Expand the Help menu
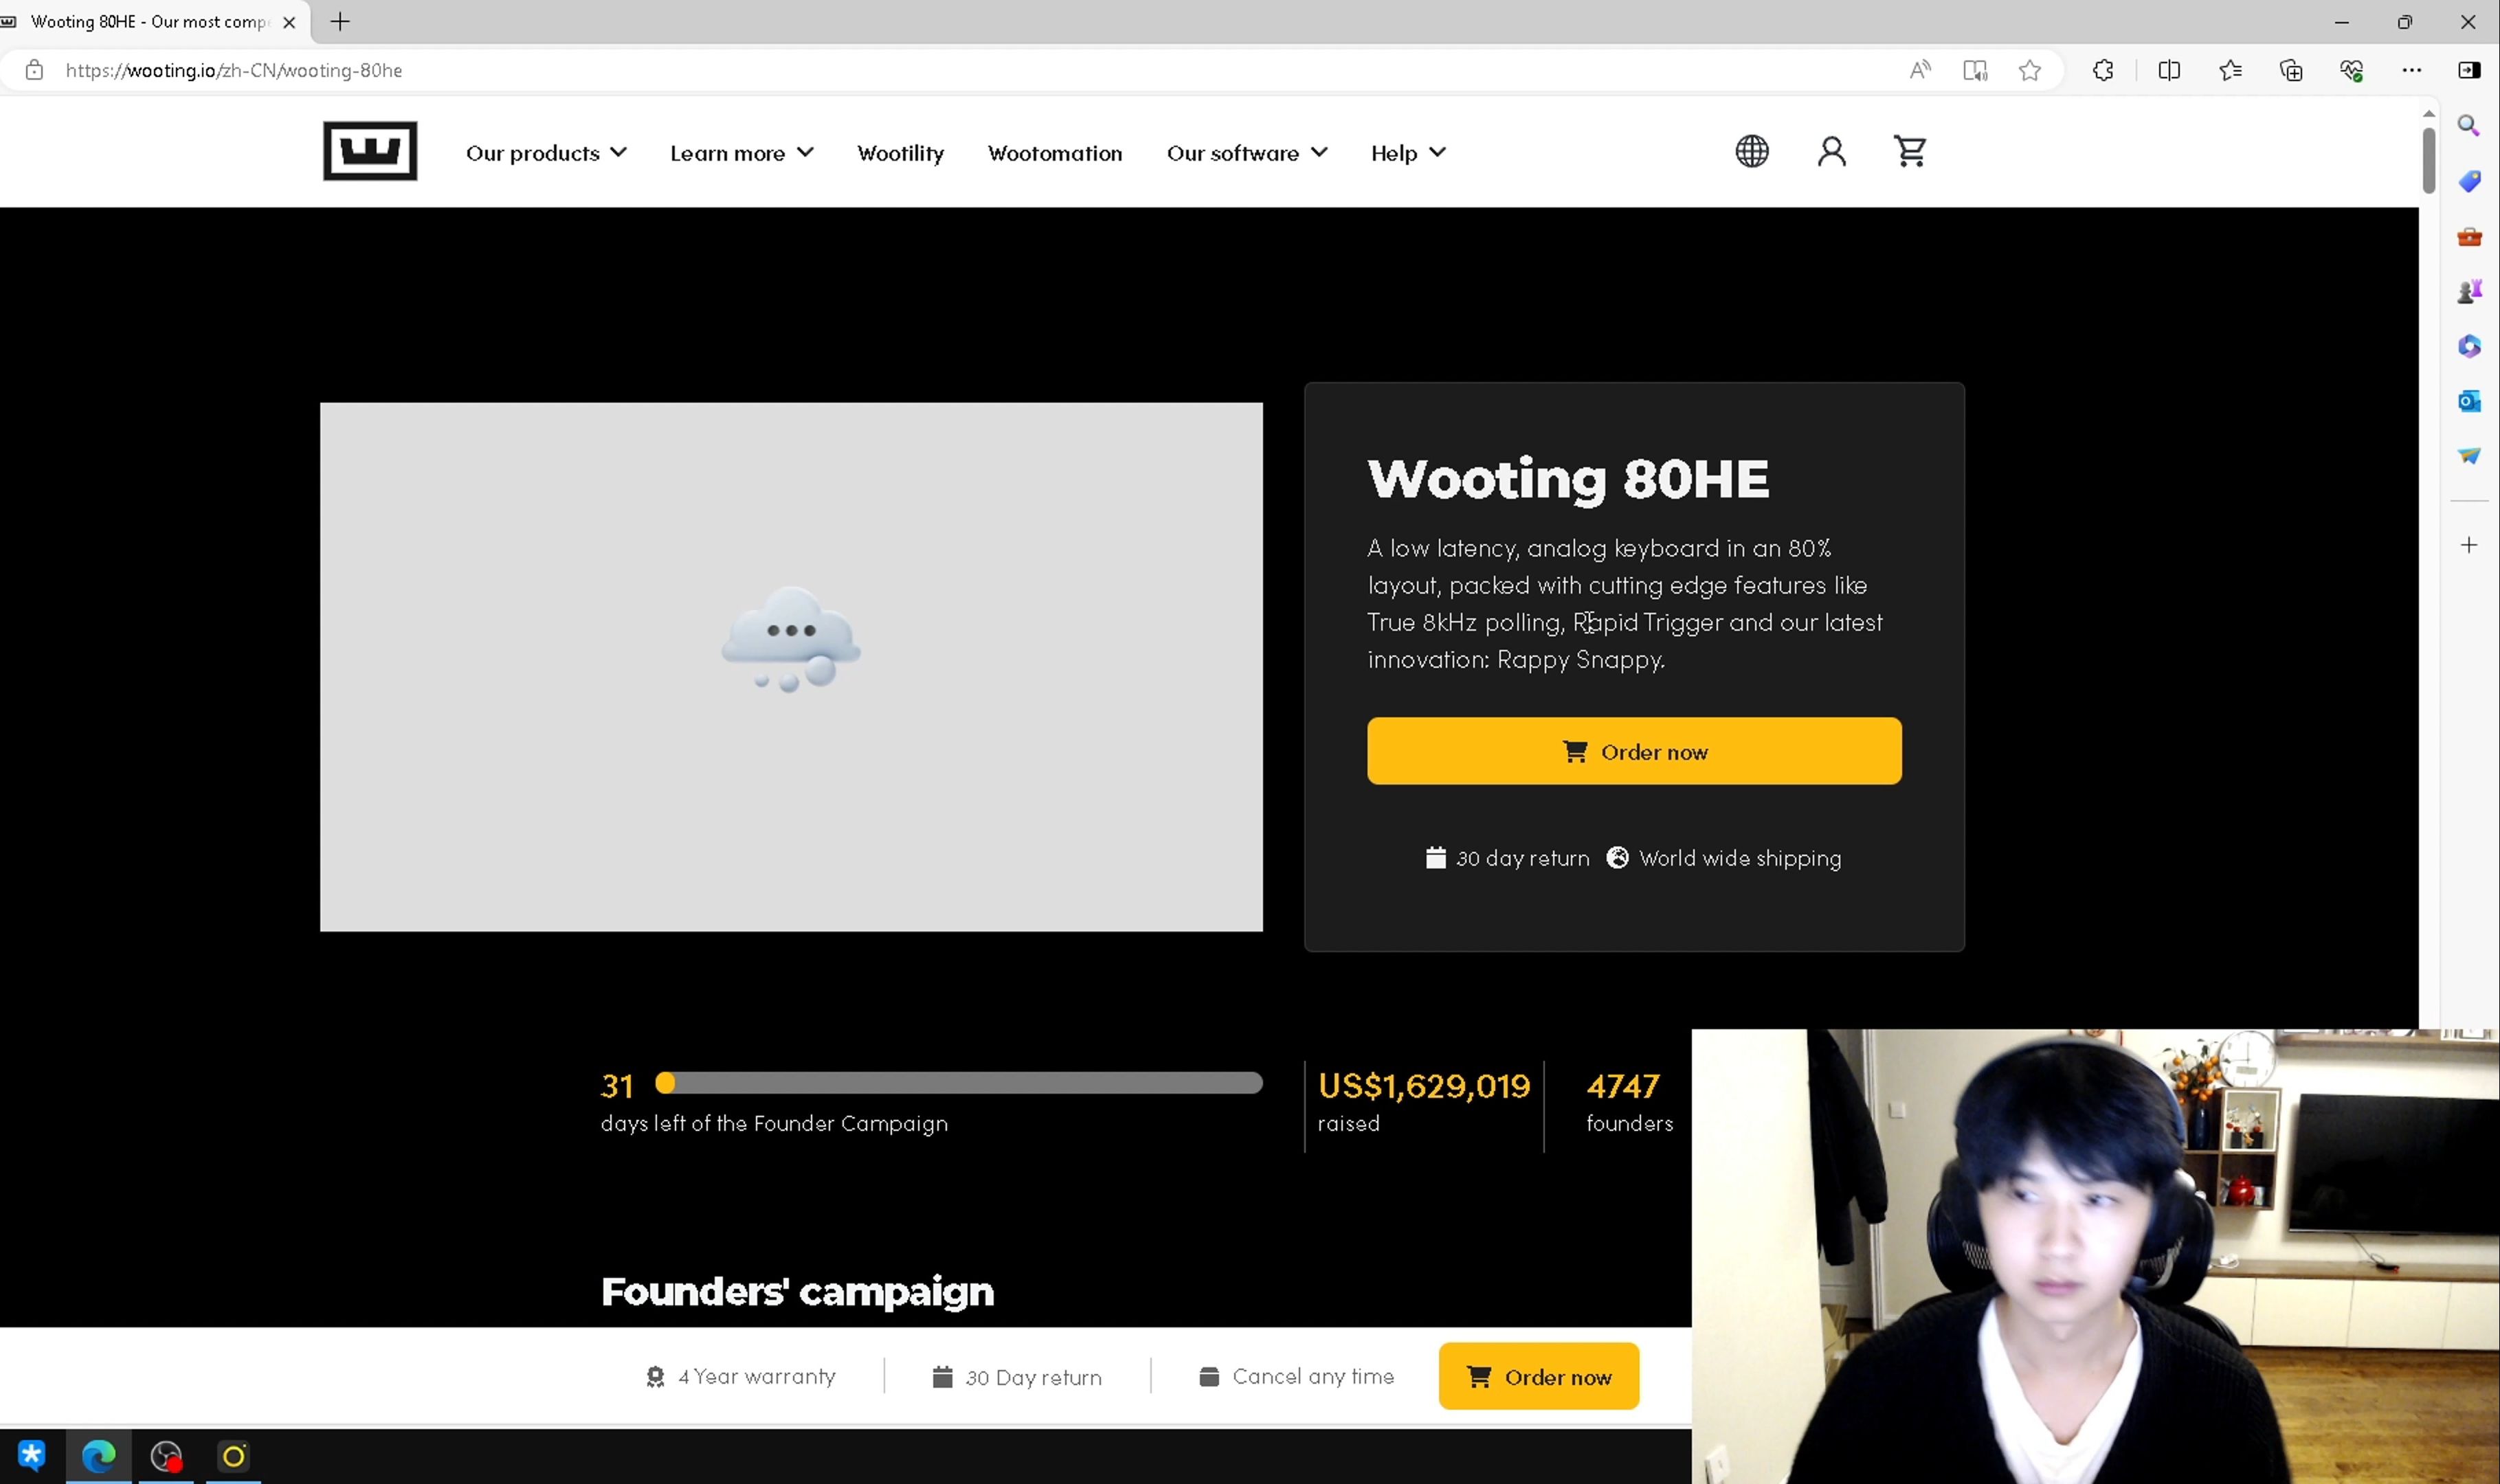The image size is (2500, 1484). tap(1408, 153)
